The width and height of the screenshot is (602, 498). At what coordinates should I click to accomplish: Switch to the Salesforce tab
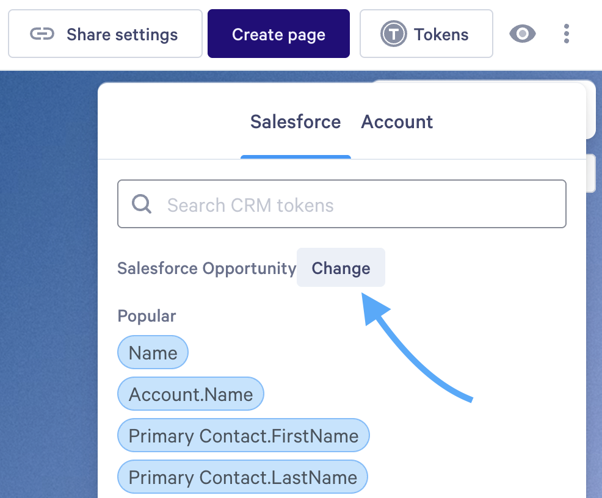(296, 122)
